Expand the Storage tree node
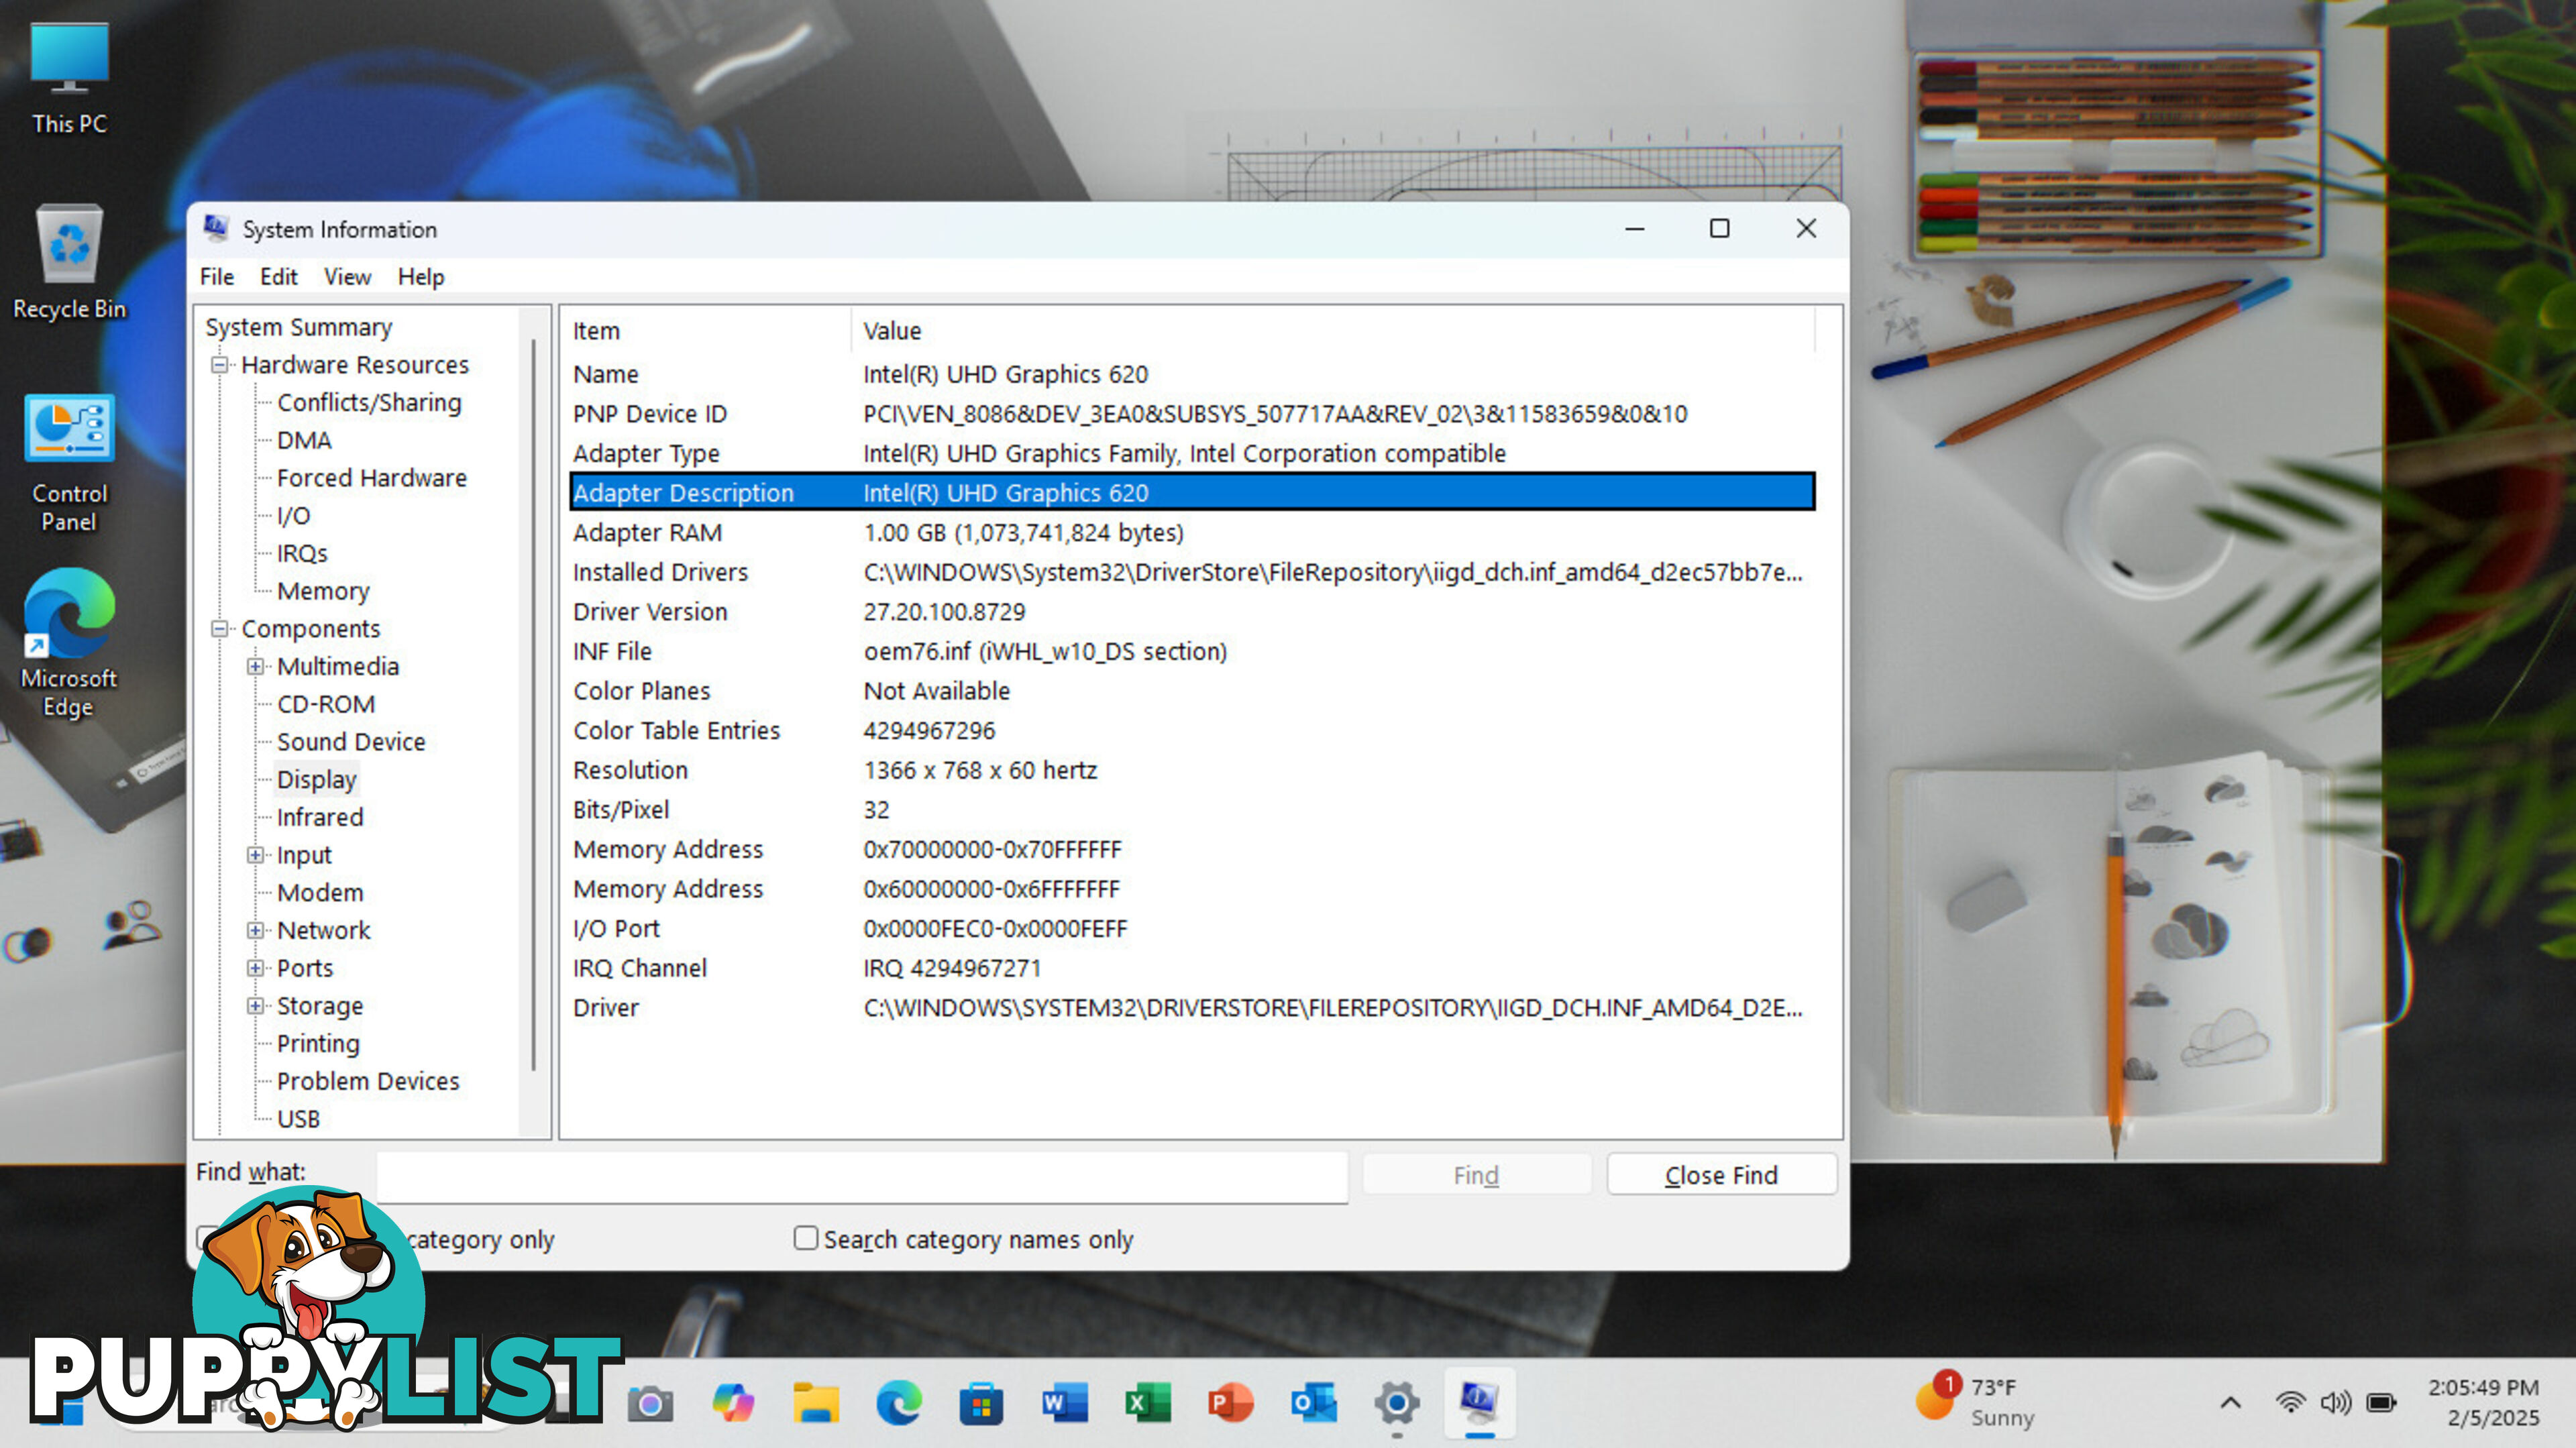Viewport: 2576px width, 1448px height. (x=256, y=1006)
